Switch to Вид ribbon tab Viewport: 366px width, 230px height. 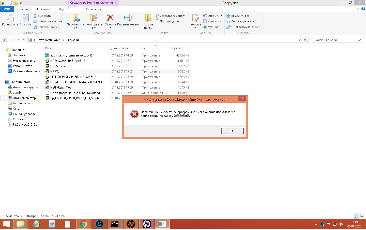point(62,9)
